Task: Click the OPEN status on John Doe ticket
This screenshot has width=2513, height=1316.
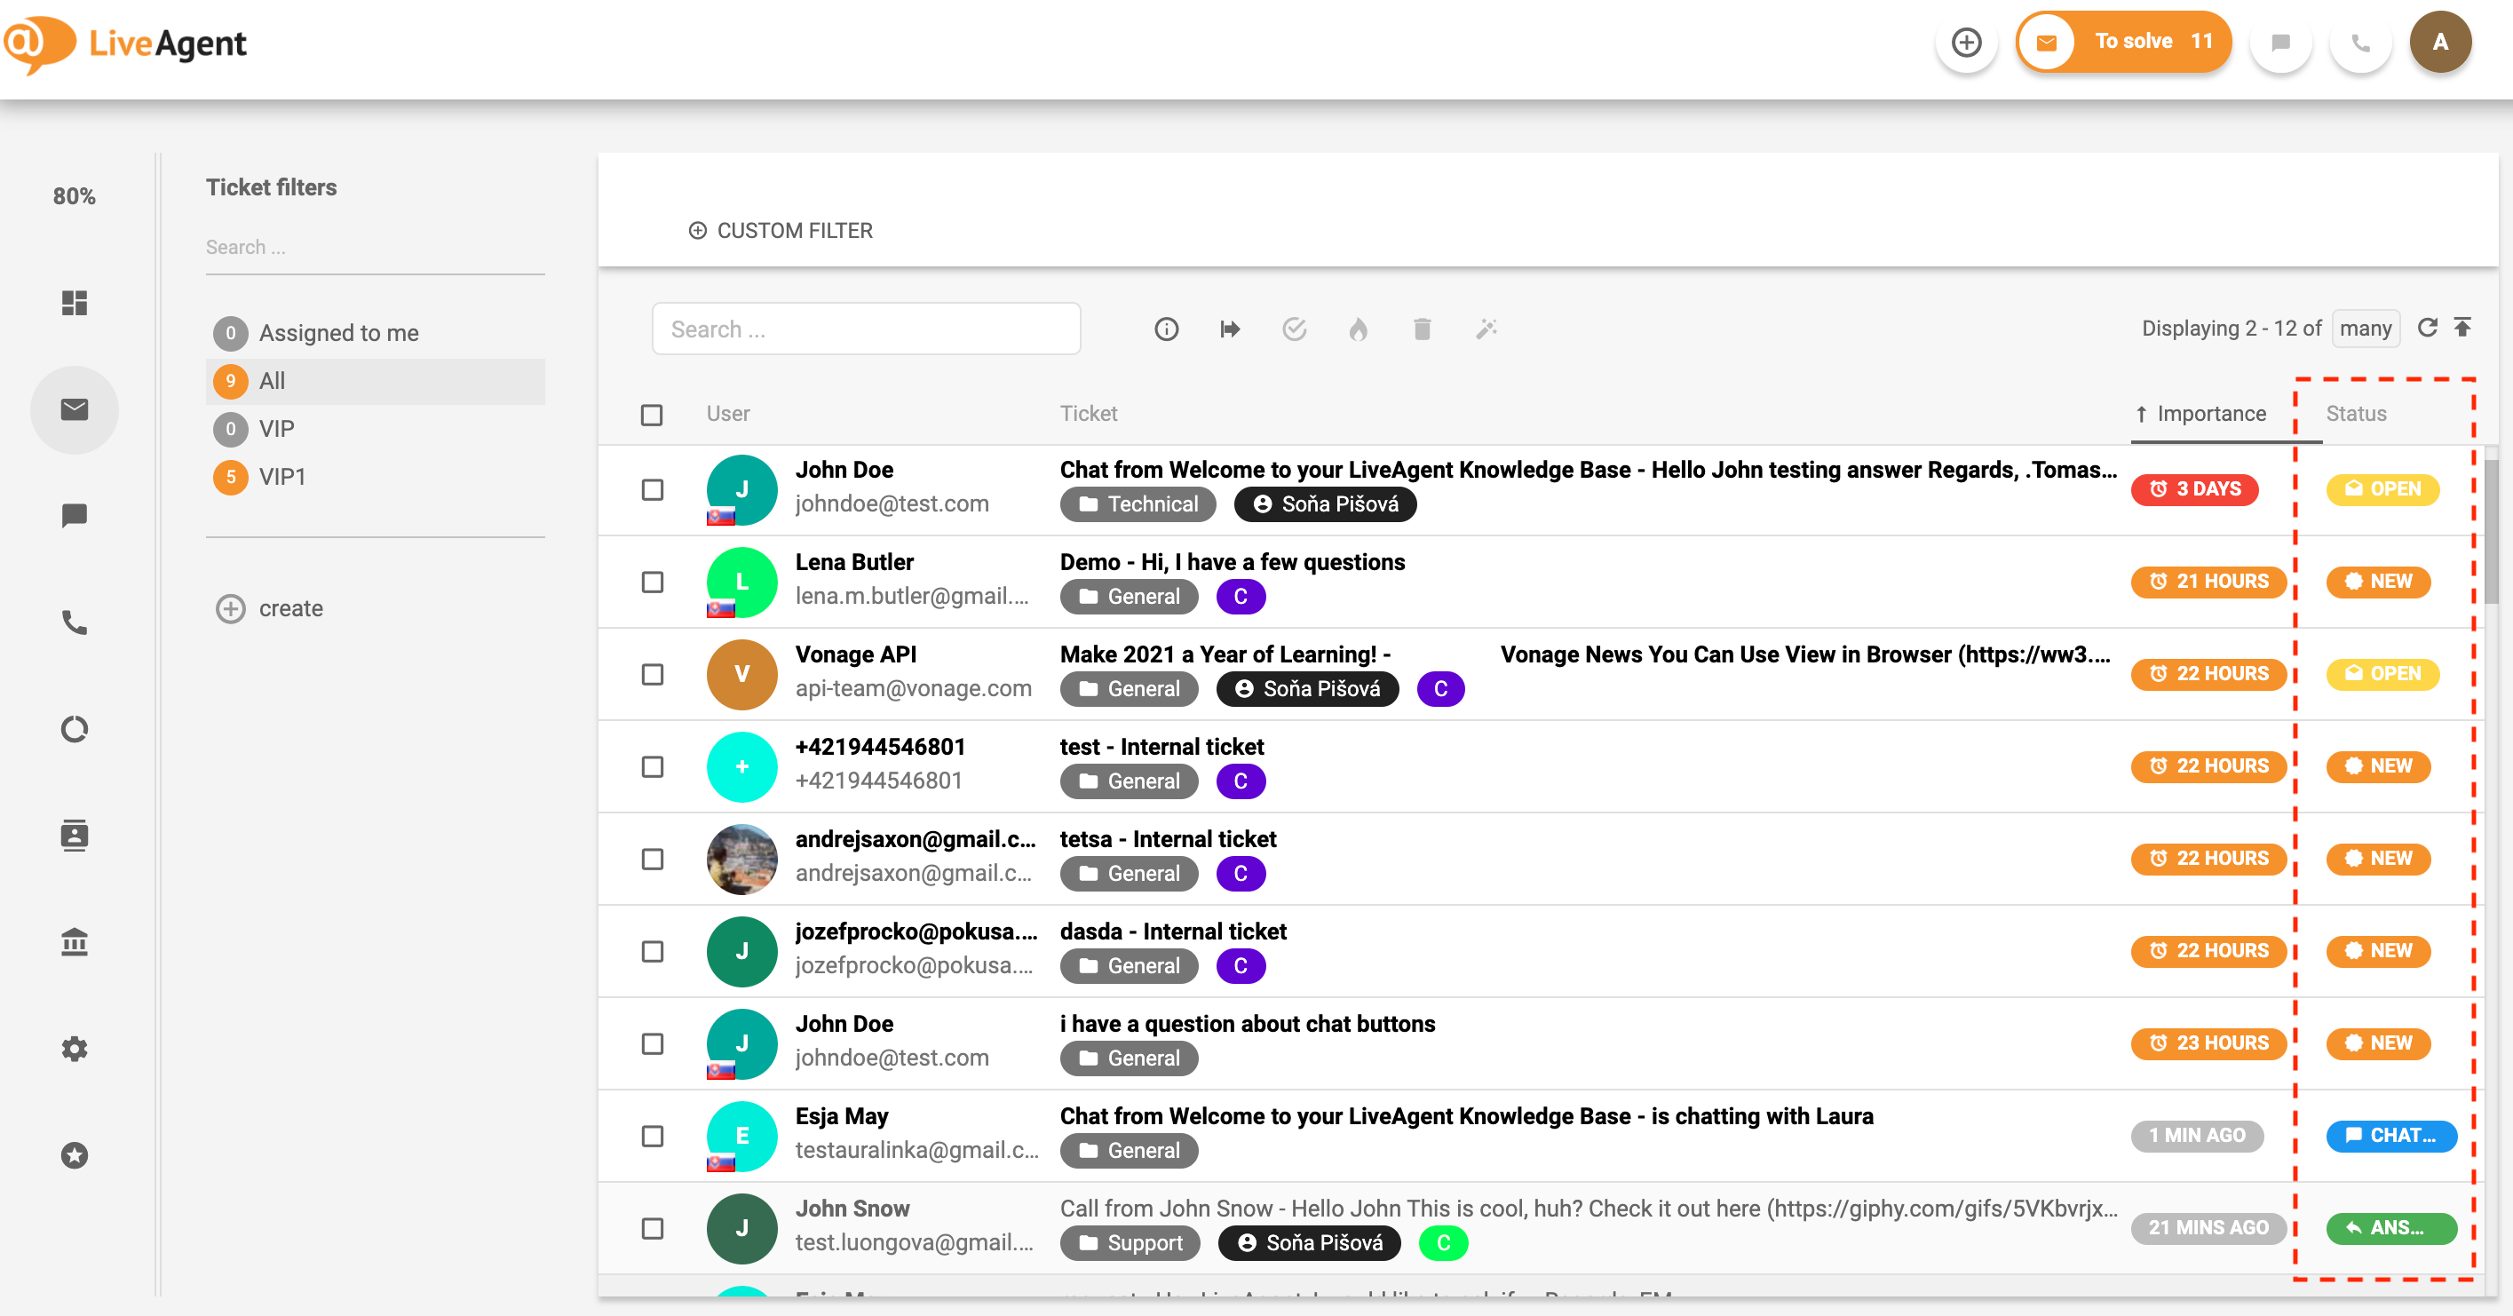Action: pyautogui.click(x=2382, y=489)
